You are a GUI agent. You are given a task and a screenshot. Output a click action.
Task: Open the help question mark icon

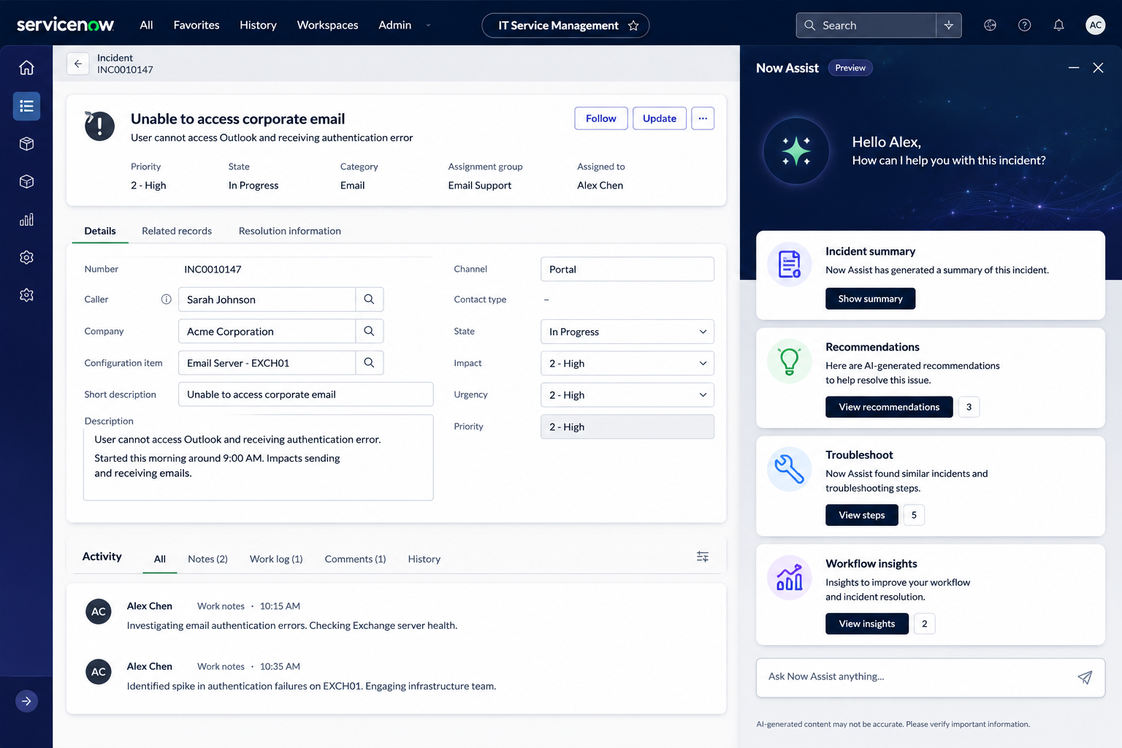tap(1025, 26)
